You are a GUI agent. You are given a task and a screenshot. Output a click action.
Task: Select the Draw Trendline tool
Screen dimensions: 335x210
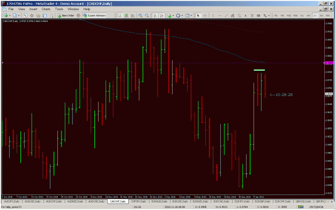pyautogui.click(x=226, y=16)
